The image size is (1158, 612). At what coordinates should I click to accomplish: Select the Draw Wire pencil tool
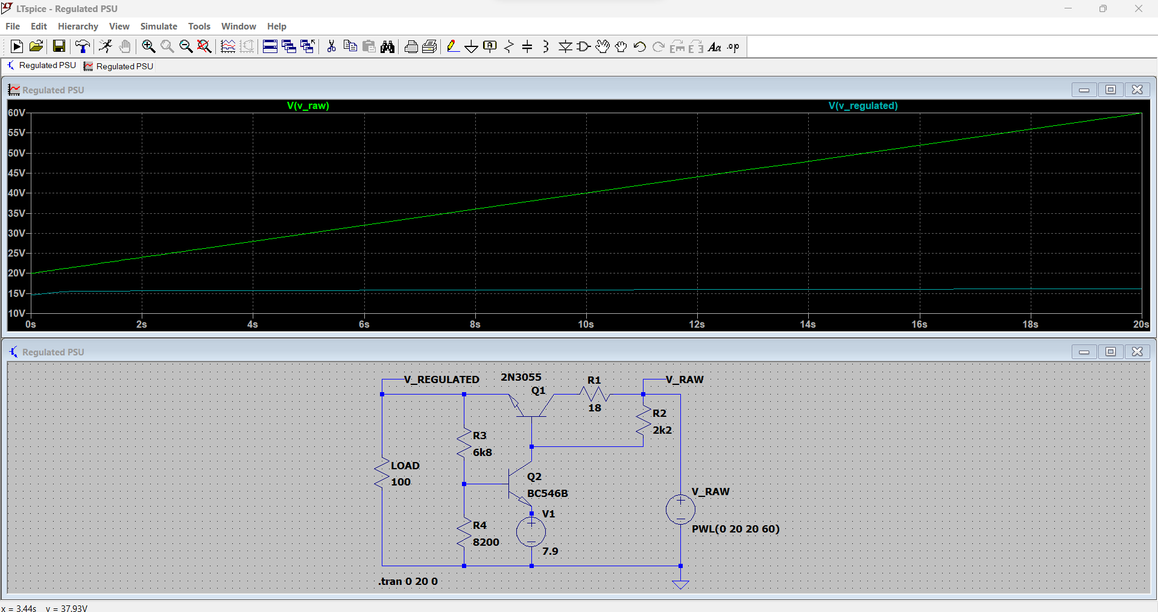pos(453,46)
